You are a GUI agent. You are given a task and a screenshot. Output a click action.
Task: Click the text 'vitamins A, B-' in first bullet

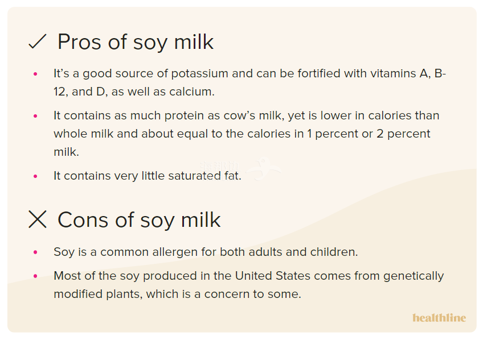[408, 73]
